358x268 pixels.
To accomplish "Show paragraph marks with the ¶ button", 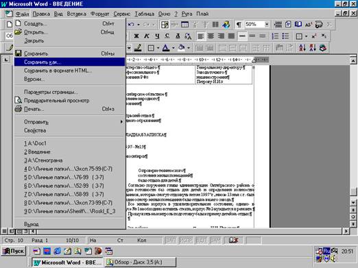I will click(x=239, y=24).
